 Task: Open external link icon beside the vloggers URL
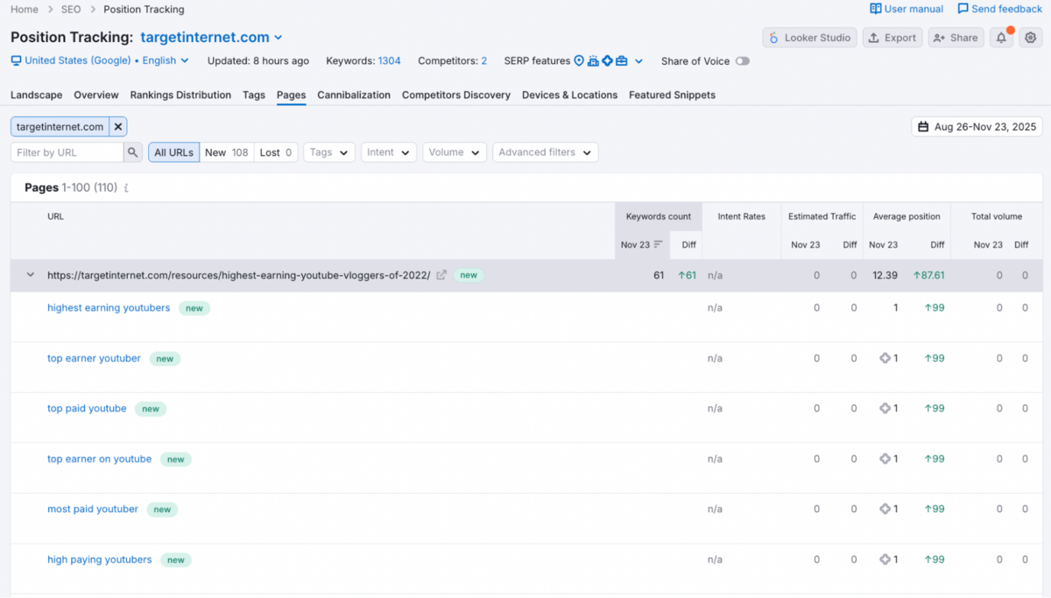tap(441, 275)
